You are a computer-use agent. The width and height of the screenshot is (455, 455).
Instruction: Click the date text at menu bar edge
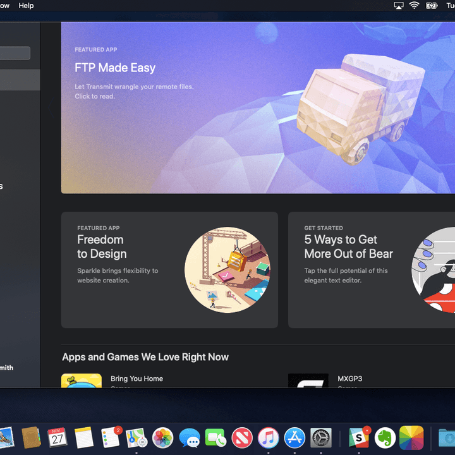point(451,6)
